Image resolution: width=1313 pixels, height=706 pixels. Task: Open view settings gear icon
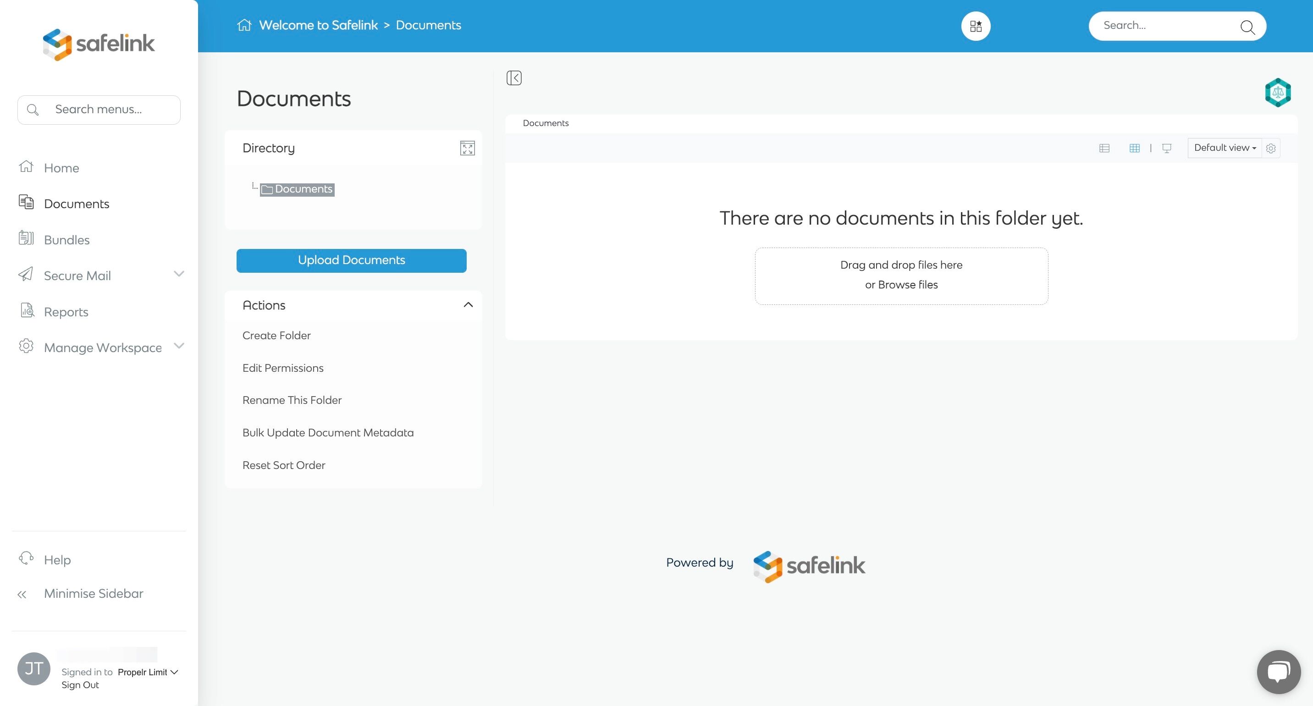pyautogui.click(x=1271, y=149)
